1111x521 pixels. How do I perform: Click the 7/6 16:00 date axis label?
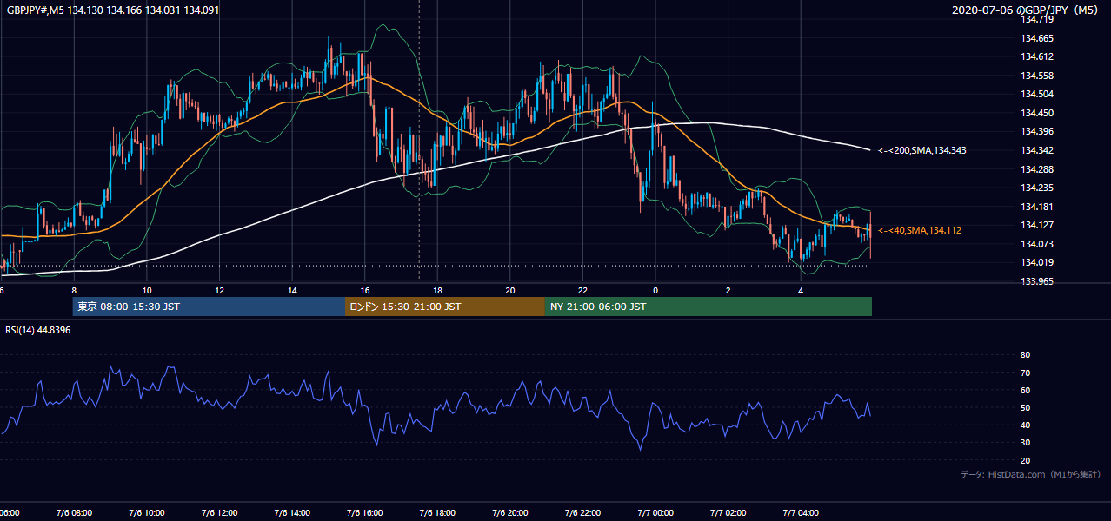[x=364, y=513]
